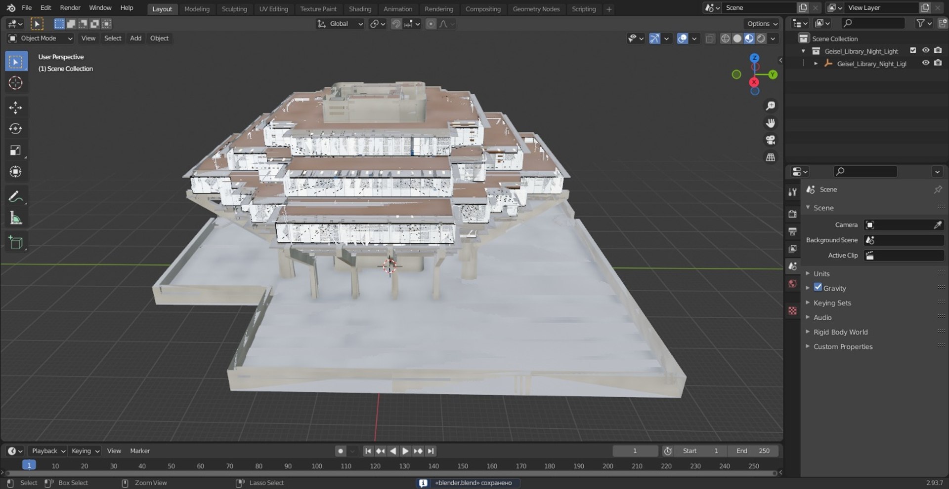Switch to the Modeling workspace tab
The width and height of the screenshot is (949, 489).
(x=197, y=9)
